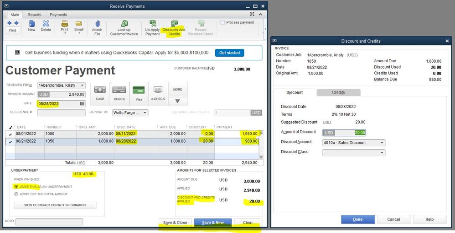The image size is (455, 233).
Task: Open the Discount Class dropdown
Action: point(382,153)
